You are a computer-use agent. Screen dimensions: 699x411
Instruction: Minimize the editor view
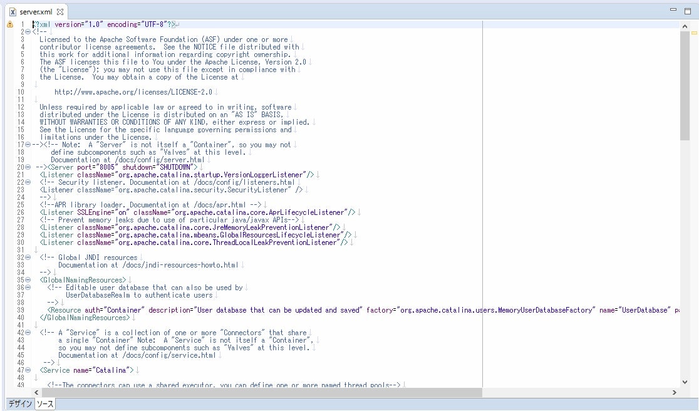coord(673,9)
